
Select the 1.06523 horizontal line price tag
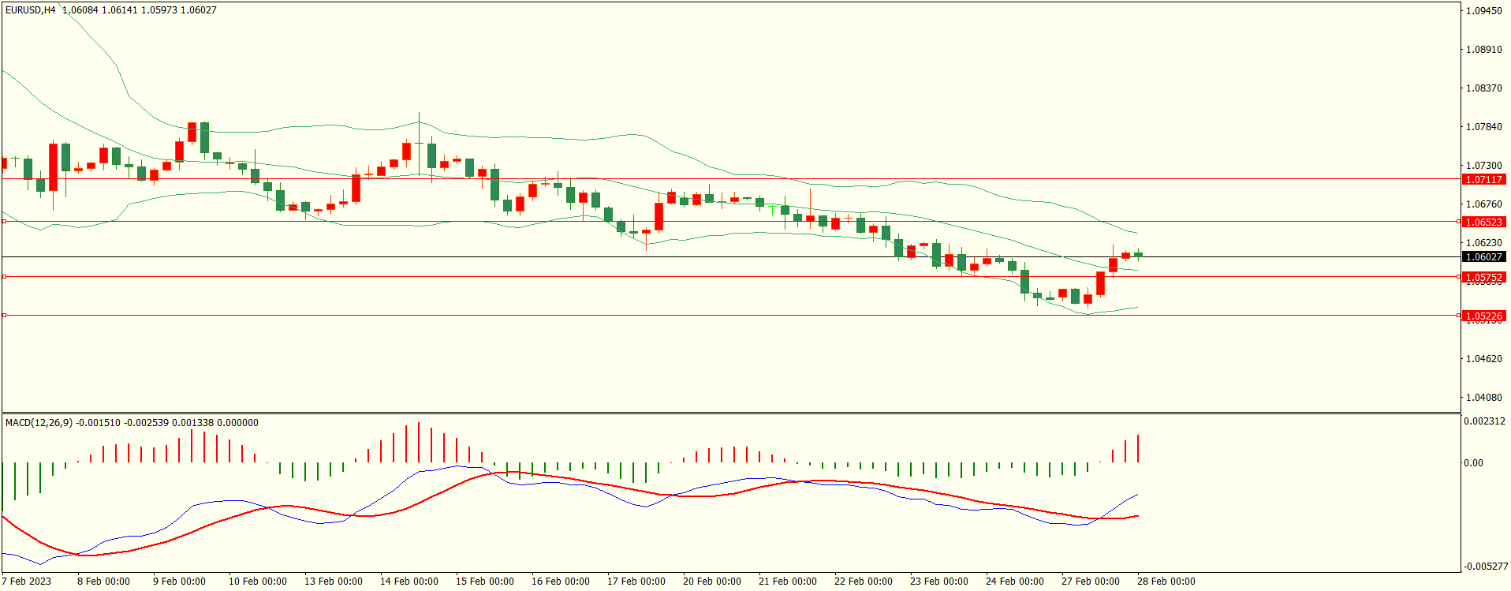[x=1483, y=223]
